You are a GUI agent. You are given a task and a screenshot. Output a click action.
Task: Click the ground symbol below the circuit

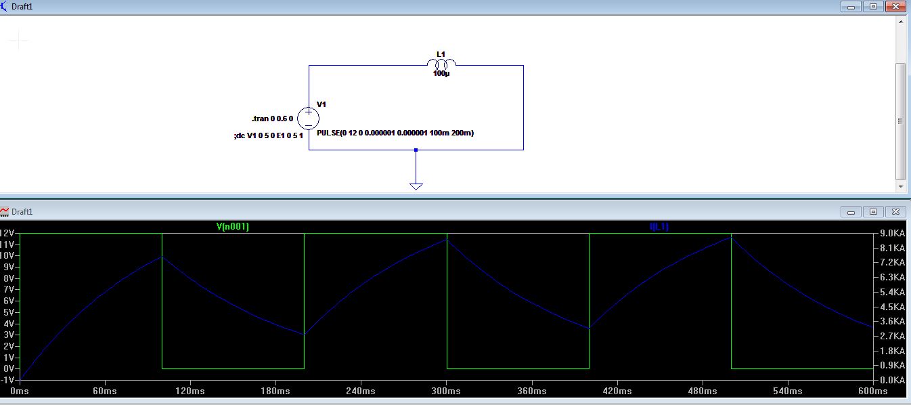[x=416, y=184]
